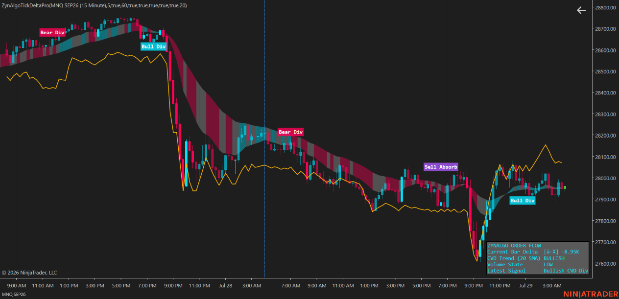619x299 pixels.
Task: Click the BULLISH trend value
Action: click(x=554, y=258)
